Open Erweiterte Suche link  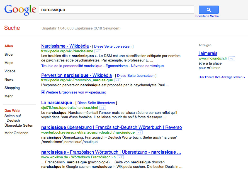coord(207,16)
